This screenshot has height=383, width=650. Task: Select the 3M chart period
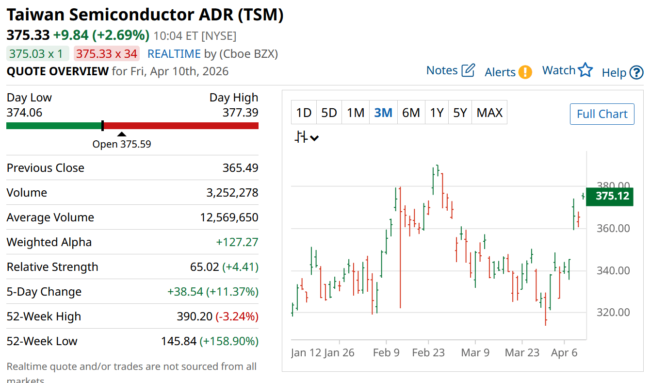(x=383, y=113)
